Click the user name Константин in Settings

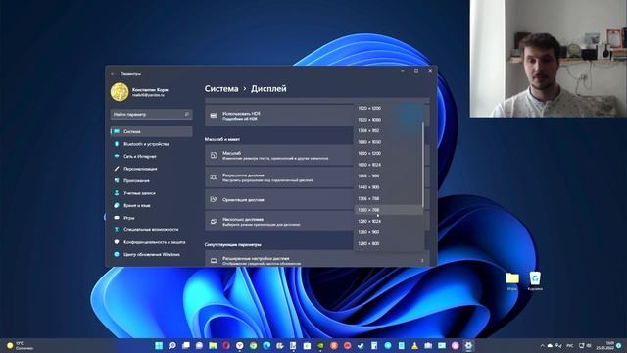point(150,90)
